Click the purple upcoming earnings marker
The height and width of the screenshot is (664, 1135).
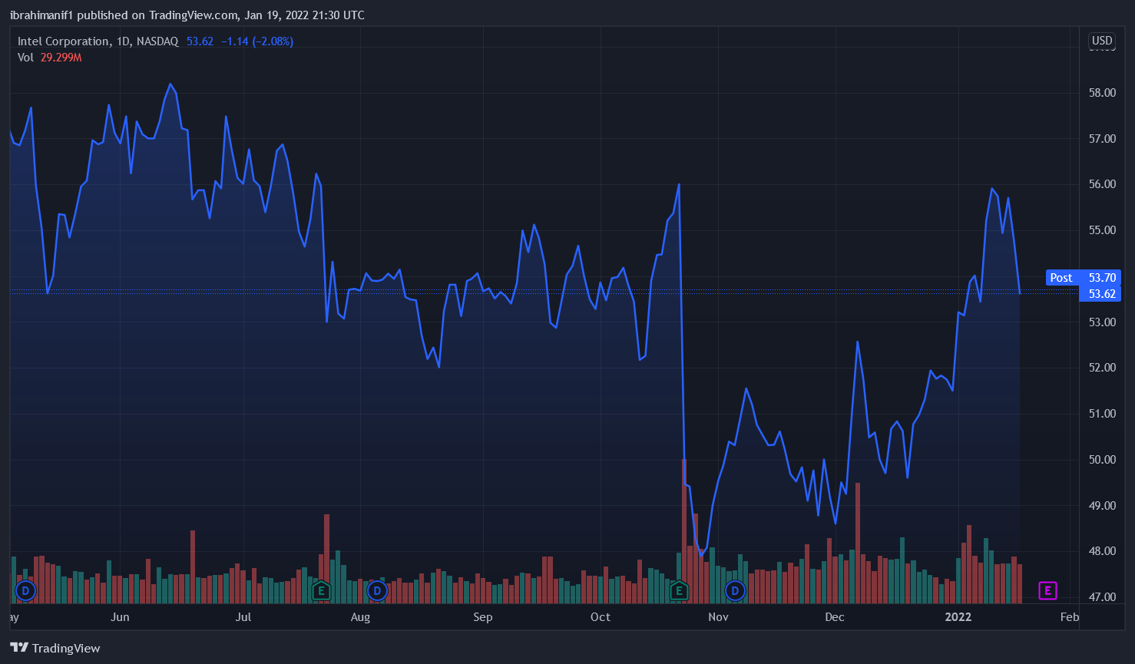click(1047, 590)
